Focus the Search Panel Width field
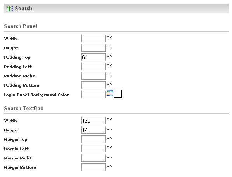232x177 pixels. 93,39
